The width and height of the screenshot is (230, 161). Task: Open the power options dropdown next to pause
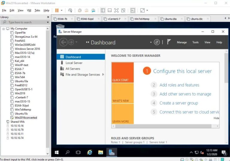click(62, 10)
